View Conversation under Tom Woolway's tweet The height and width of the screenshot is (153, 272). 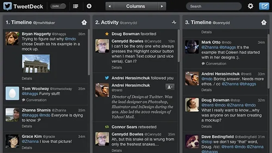34,100
